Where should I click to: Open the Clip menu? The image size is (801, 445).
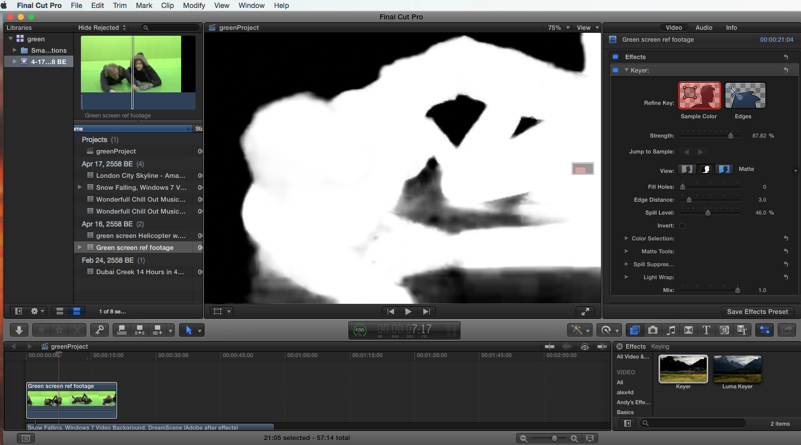pyautogui.click(x=167, y=5)
